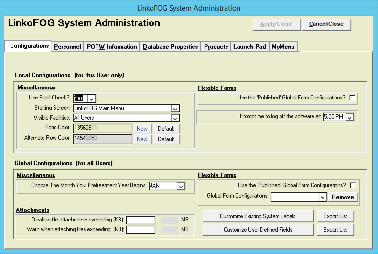
Task: Click the Disallow file attachments KB field
Action: click(x=140, y=220)
